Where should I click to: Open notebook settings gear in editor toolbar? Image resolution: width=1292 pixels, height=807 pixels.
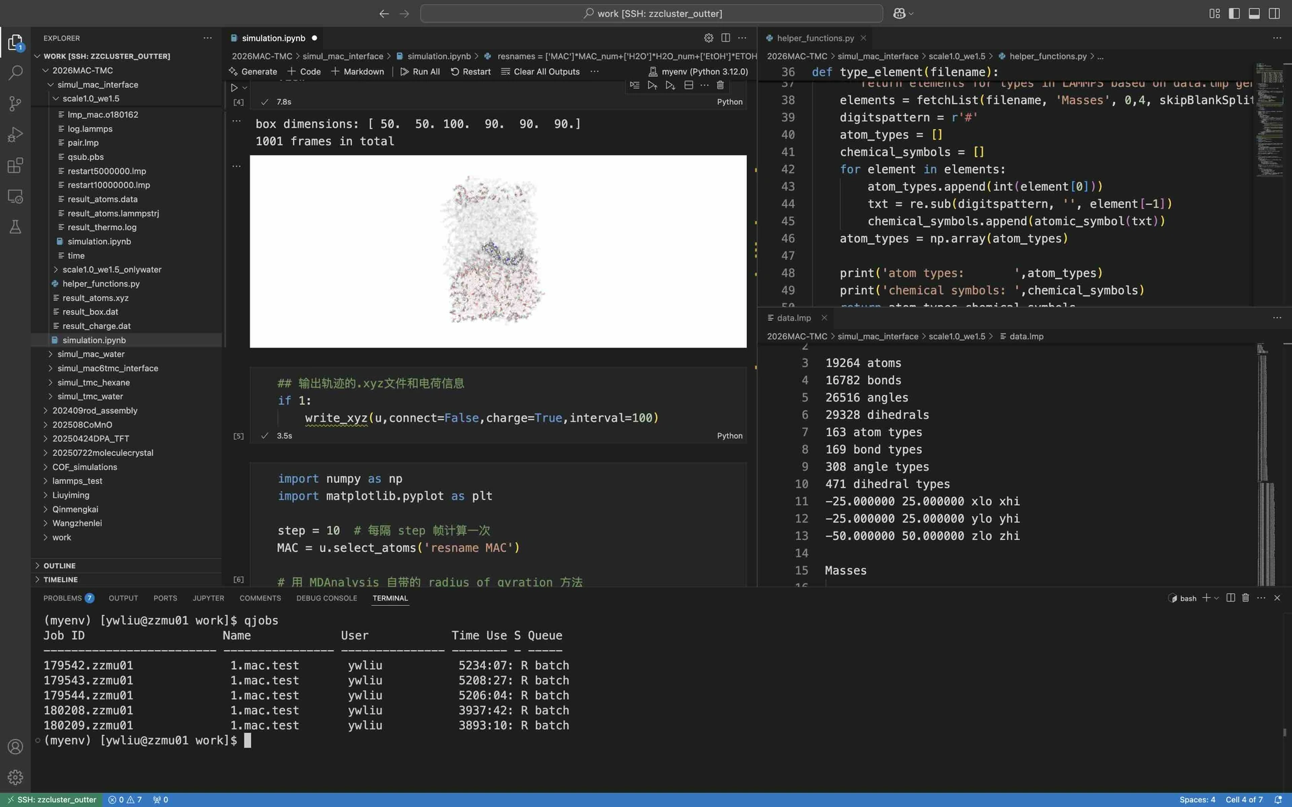click(x=708, y=38)
